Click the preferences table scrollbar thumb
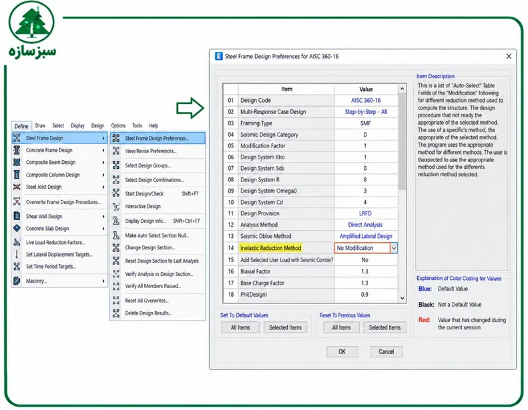The height and width of the screenshot is (410, 528). 402,141
